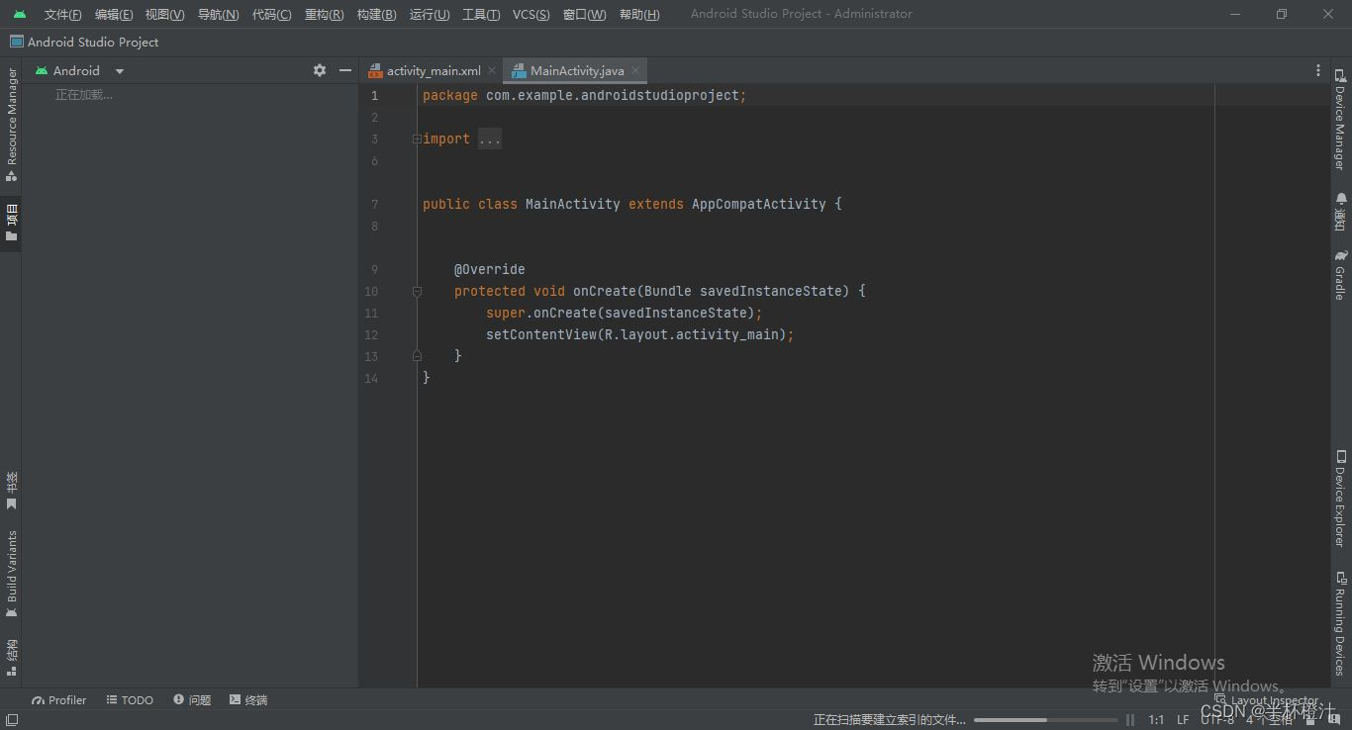Image resolution: width=1352 pixels, height=730 pixels.
Task: Click the 1:1 cursor position indicator
Action: coord(1156,720)
